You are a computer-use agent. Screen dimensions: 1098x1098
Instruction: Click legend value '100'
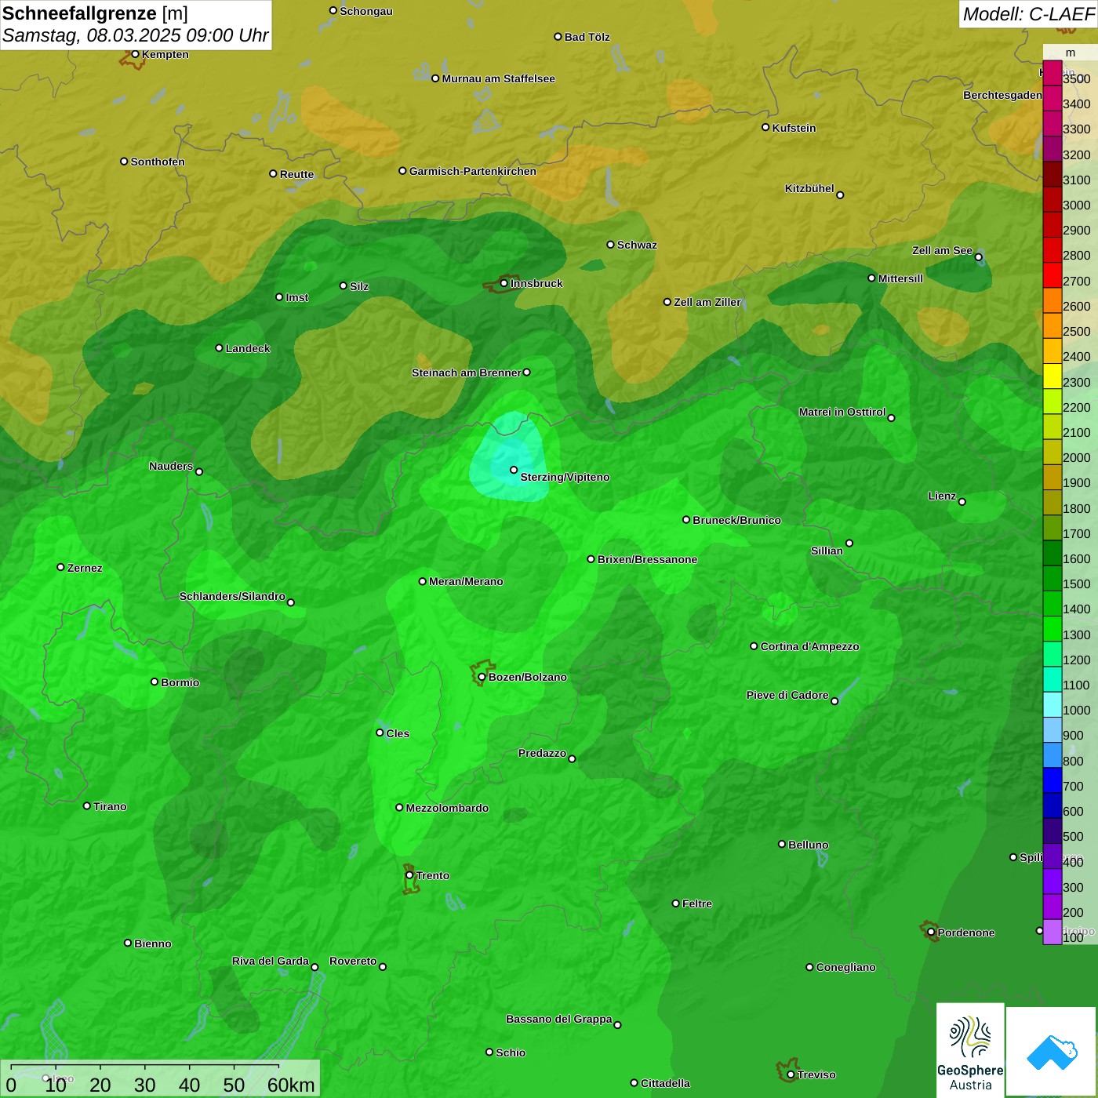(1073, 937)
